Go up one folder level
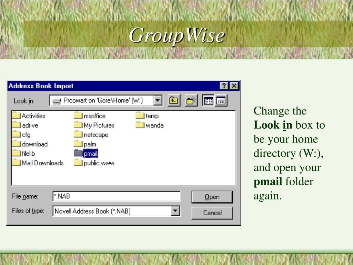Viewport: 353px width, 265px height. pos(174,100)
